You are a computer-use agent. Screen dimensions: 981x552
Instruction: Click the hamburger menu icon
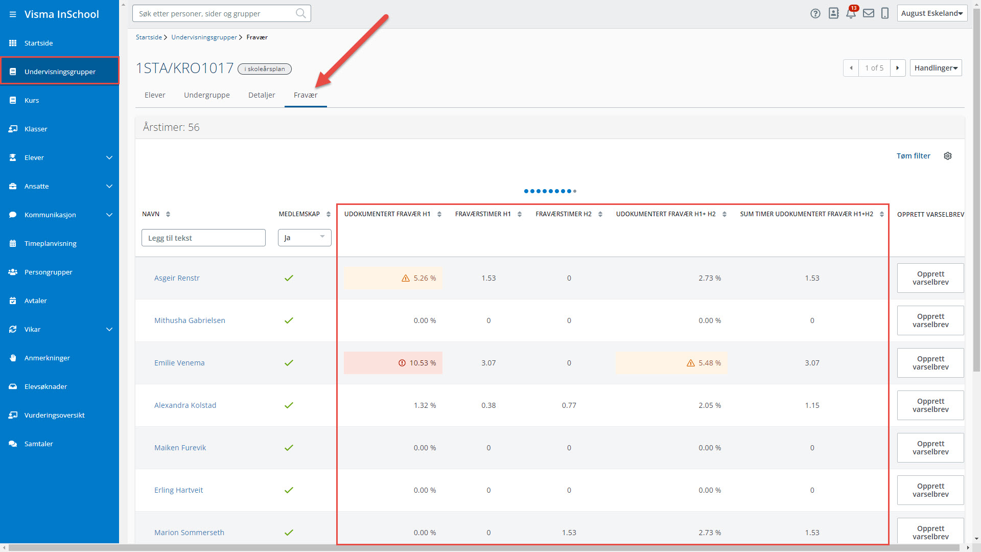[13, 14]
